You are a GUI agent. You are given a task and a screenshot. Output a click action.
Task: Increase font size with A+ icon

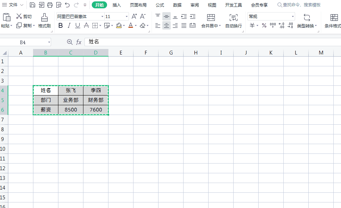[x=134, y=16]
